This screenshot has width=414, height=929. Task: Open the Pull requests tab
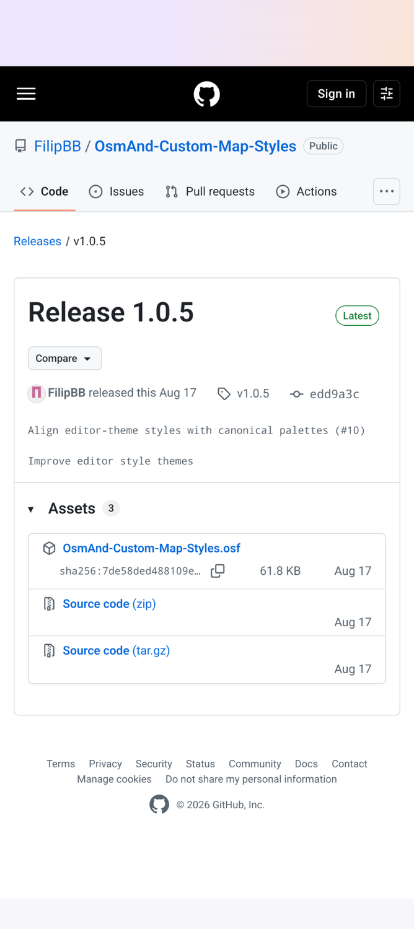[210, 191]
